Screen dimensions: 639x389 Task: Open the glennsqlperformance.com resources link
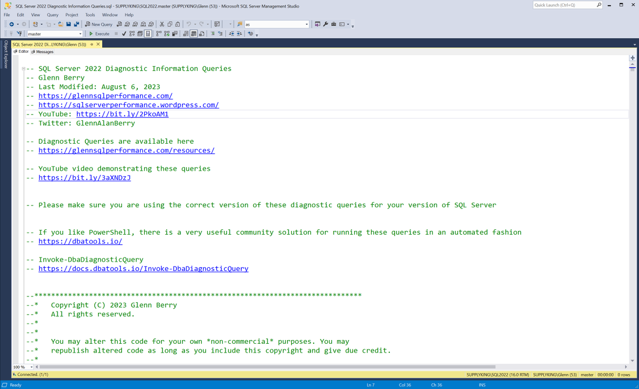tap(126, 150)
